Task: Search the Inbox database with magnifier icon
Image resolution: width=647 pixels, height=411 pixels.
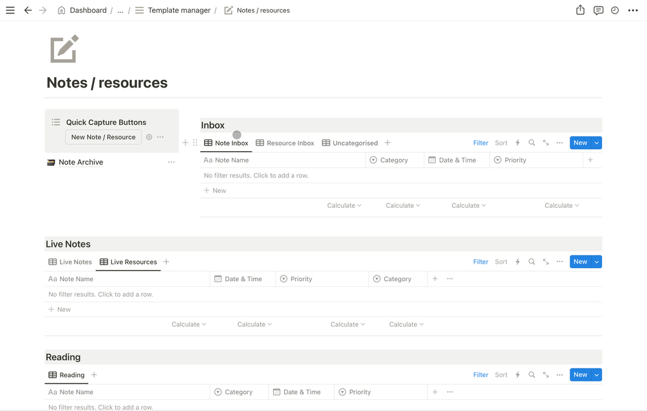Action: 532,143
